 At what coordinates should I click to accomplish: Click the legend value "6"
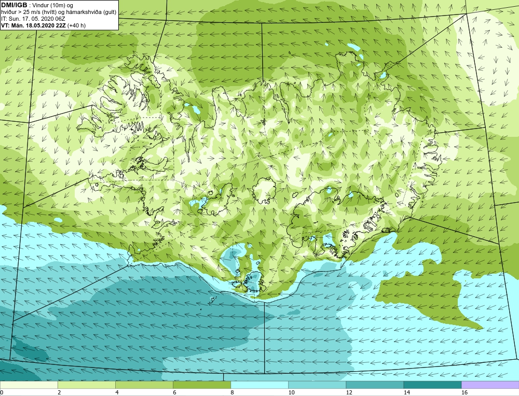(x=174, y=392)
